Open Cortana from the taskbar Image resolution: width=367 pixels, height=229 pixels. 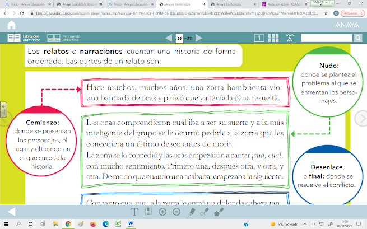click(x=30, y=224)
